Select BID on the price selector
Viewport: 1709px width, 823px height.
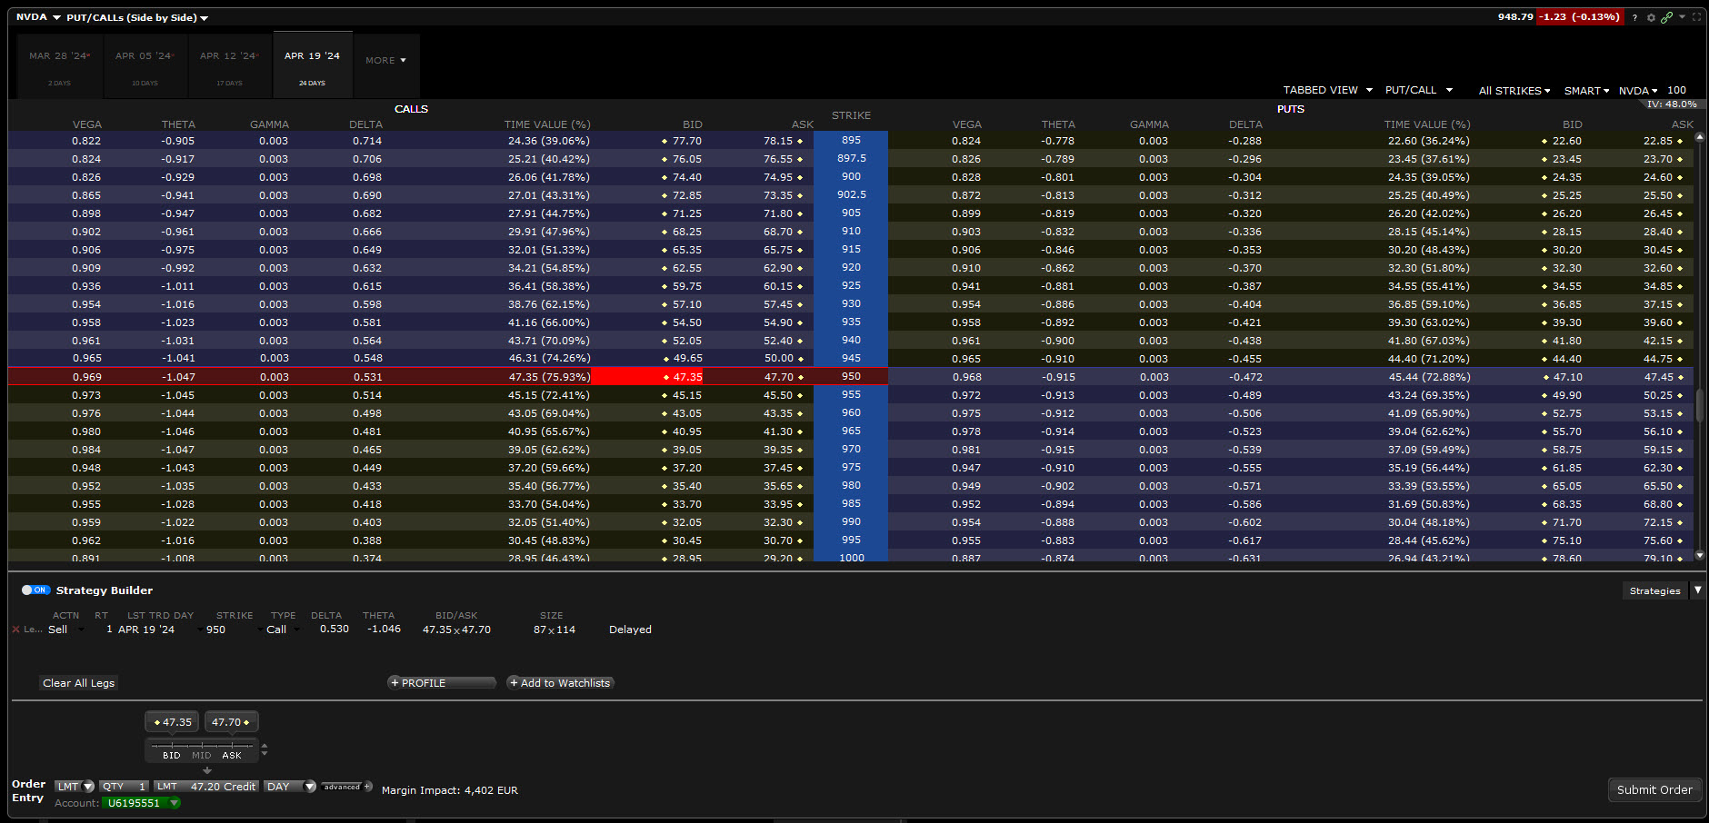click(172, 755)
